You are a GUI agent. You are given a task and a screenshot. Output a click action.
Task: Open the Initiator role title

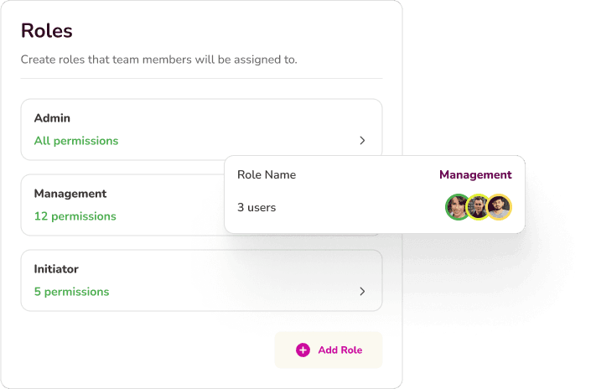click(56, 269)
